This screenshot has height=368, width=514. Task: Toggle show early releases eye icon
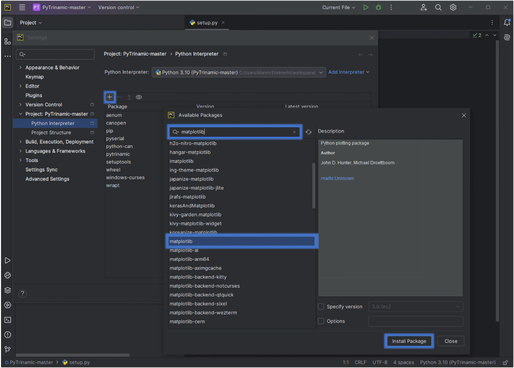[139, 97]
